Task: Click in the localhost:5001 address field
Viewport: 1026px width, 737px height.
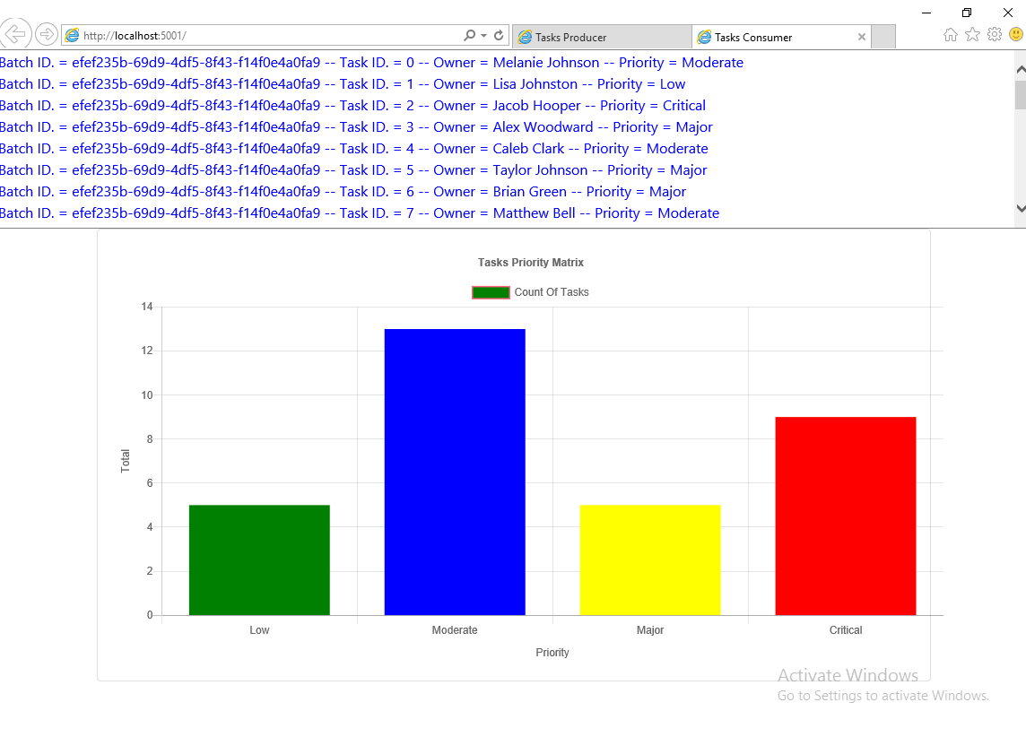Action: (x=269, y=36)
